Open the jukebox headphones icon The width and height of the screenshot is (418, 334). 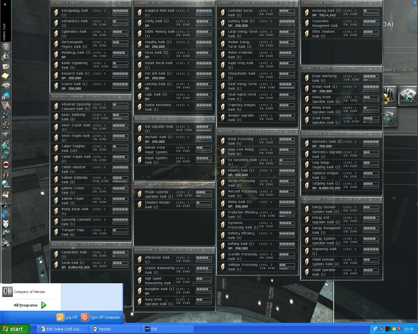[x=6, y=204]
